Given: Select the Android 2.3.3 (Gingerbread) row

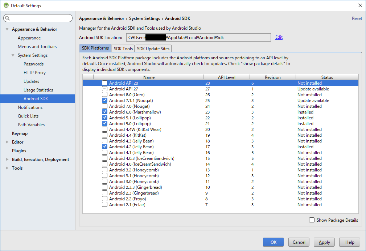Looking at the screenshot, I should (220, 187).
